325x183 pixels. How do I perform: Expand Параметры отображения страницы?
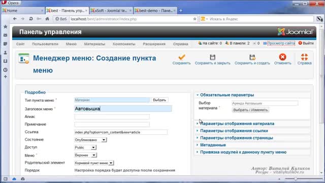coord(237,138)
